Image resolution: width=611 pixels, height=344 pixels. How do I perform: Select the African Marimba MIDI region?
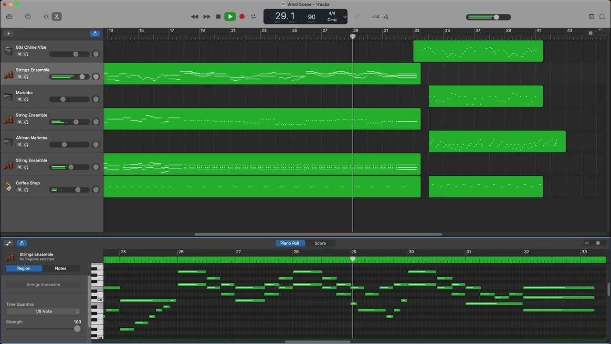pyautogui.click(x=497, y=141)
